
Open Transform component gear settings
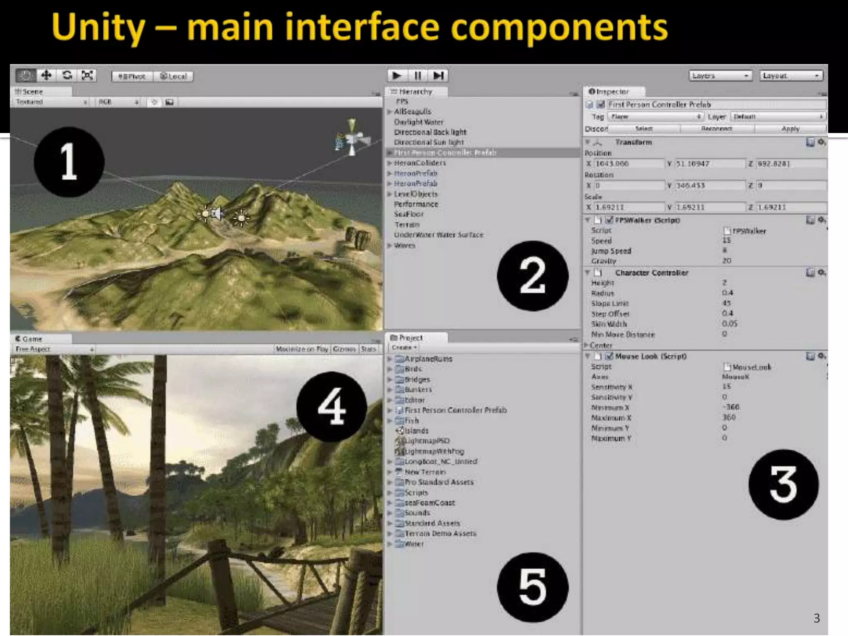click(821, 142)
